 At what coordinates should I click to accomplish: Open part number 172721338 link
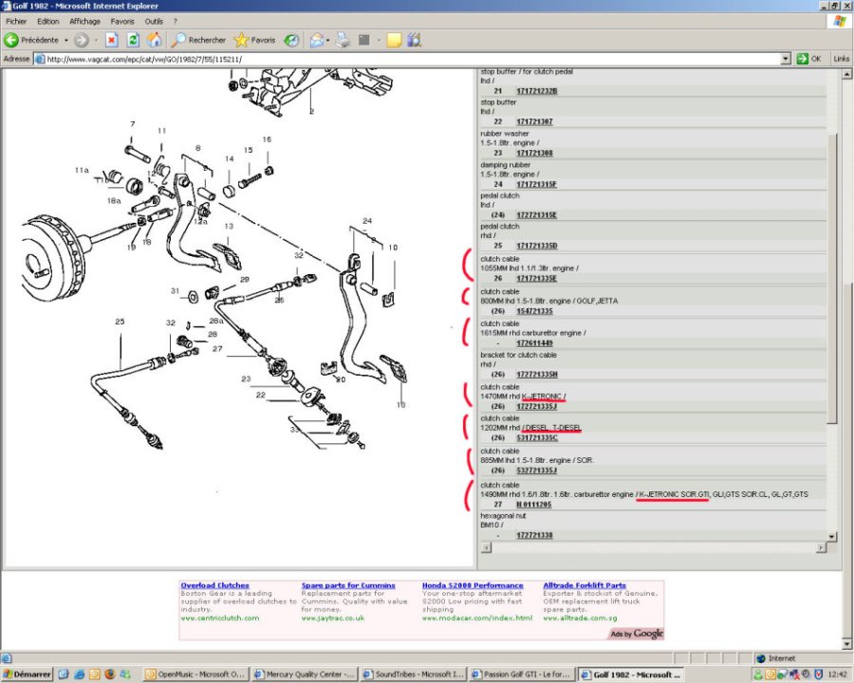tap(534, 535)
